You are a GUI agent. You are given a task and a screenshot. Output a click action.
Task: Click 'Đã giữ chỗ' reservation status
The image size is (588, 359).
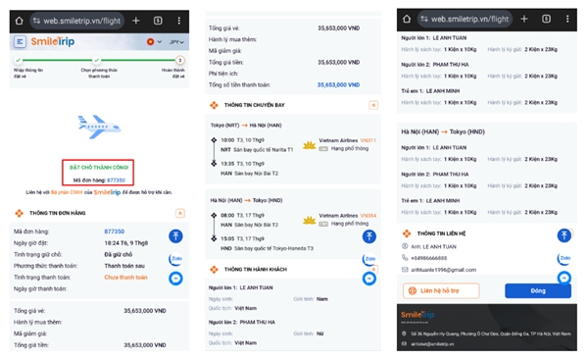119,254
